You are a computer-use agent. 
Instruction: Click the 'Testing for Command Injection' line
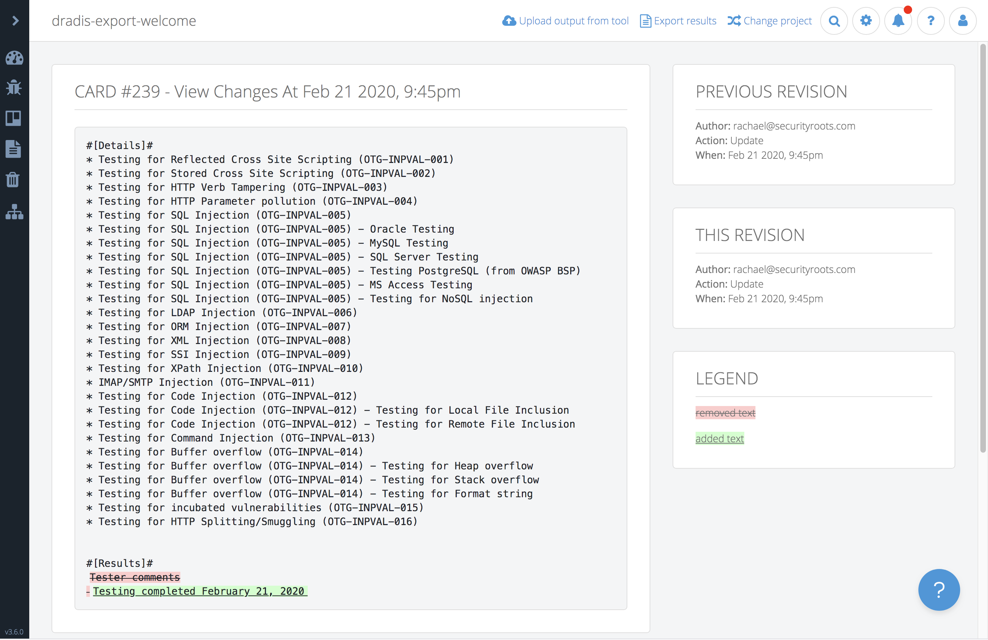click(x=231, y=438)
